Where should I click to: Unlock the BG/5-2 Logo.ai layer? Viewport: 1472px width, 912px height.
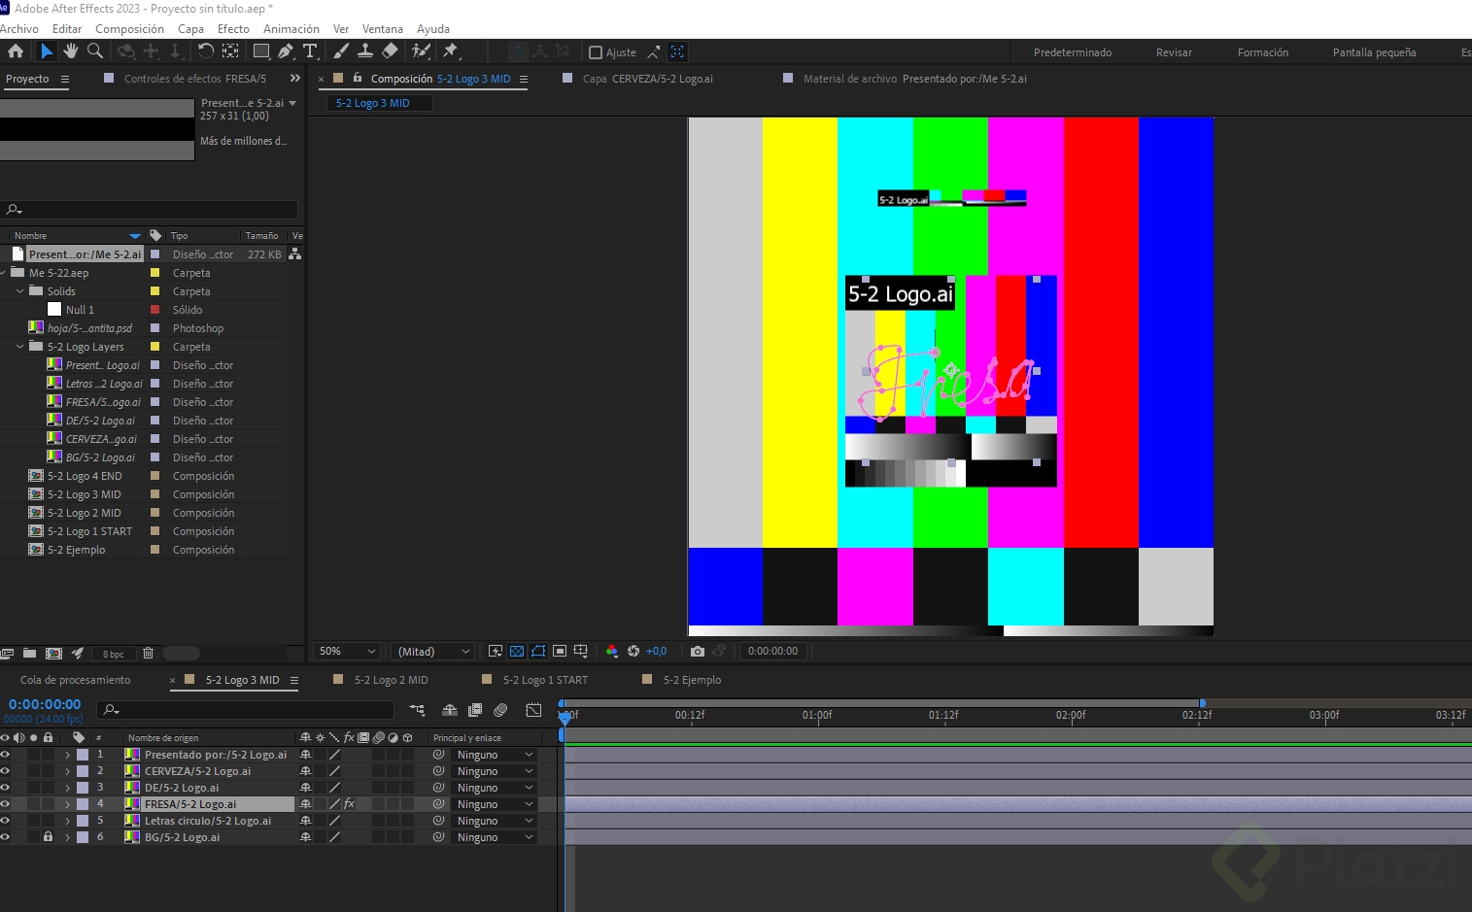pyautogui.click(x=48, y=837)
